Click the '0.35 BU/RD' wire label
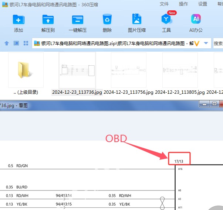223x210 pixels. 17,187
